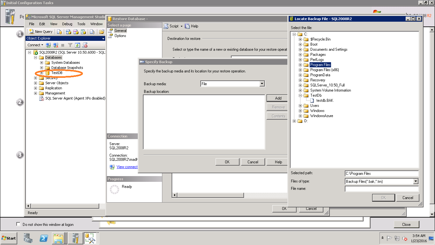
Task: Click the Backup location list box
Action: 204,122
